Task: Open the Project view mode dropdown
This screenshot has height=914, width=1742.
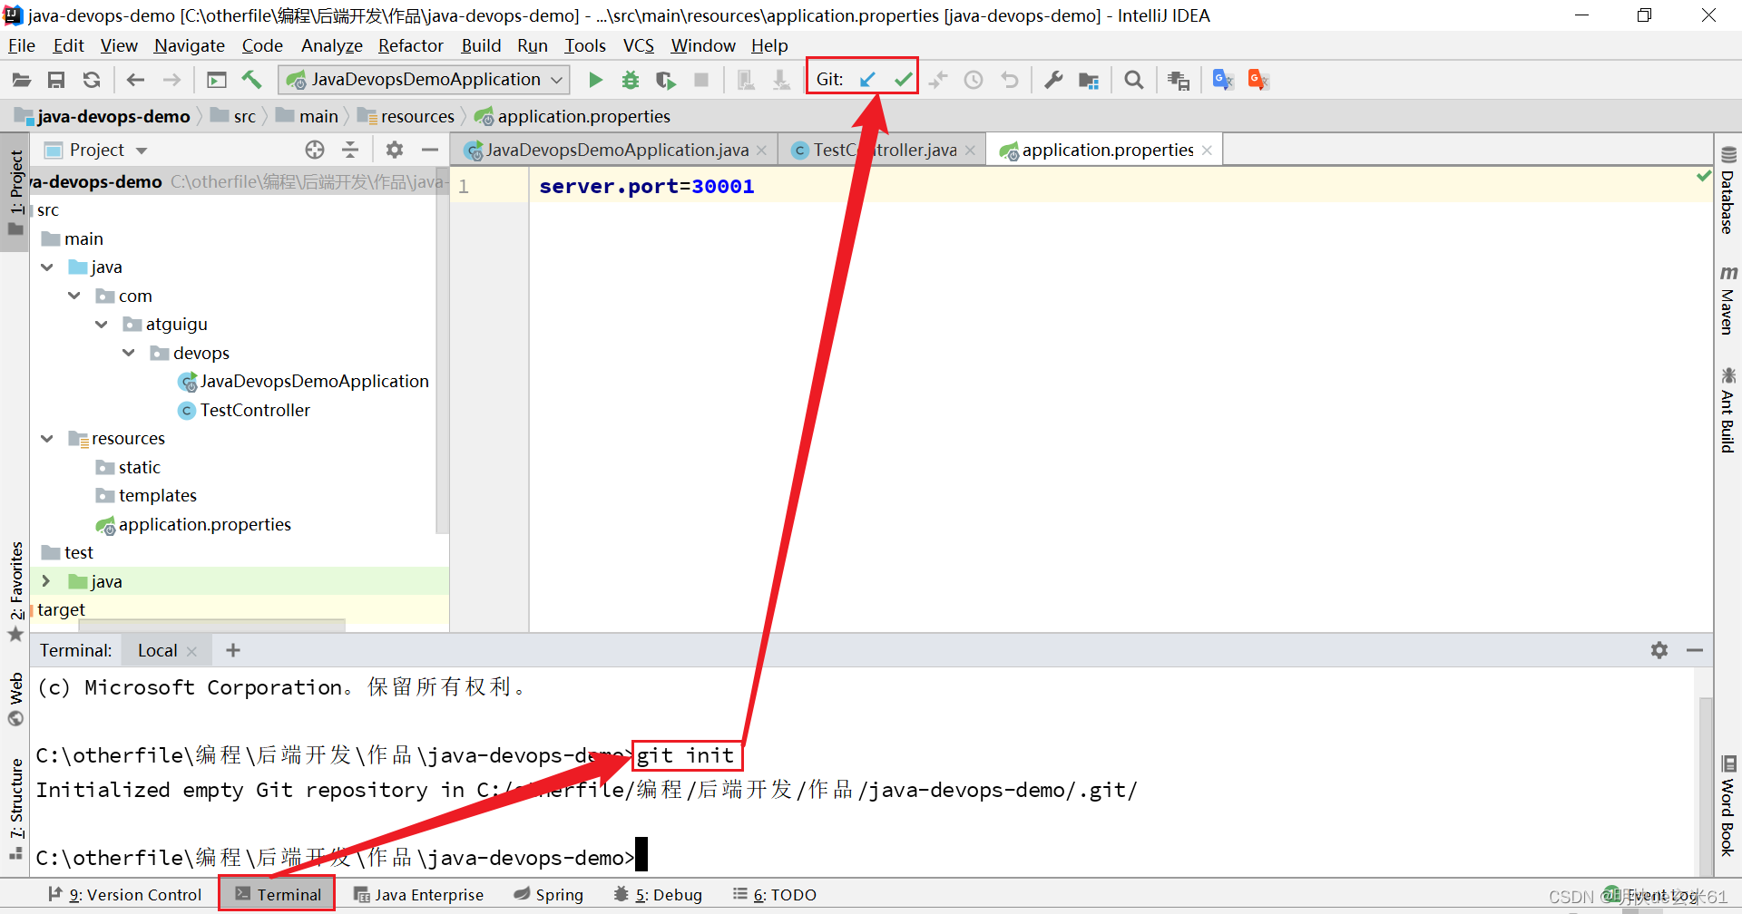Action: [141, 151]
